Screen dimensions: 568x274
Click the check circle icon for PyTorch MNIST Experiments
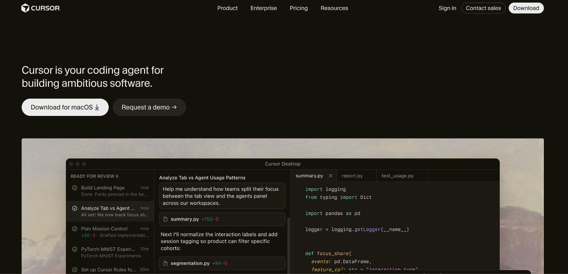75,249
